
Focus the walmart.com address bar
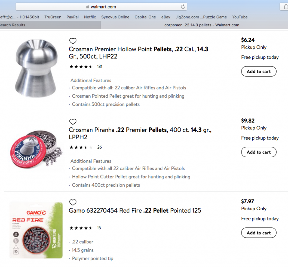pos(101,7)
